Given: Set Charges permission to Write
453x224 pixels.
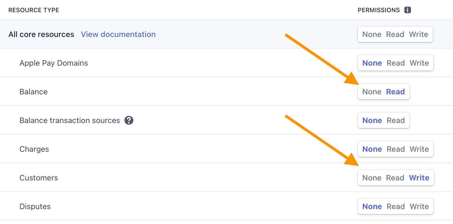Looking at the screenshot, I should coord(419,149).
